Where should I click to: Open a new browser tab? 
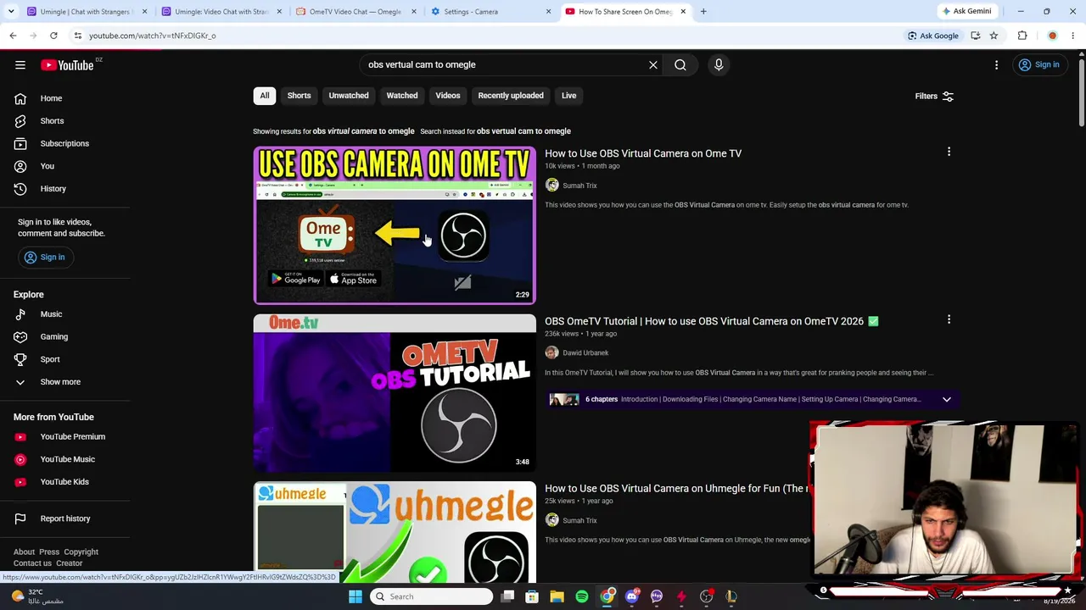pyautogui.click(x=703, y=12)
